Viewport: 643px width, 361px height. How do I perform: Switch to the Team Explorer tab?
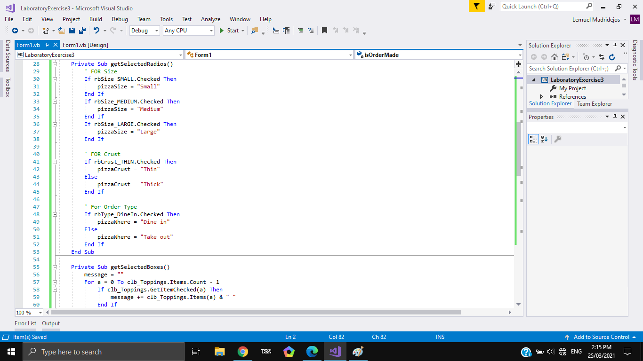click(595, 103)
